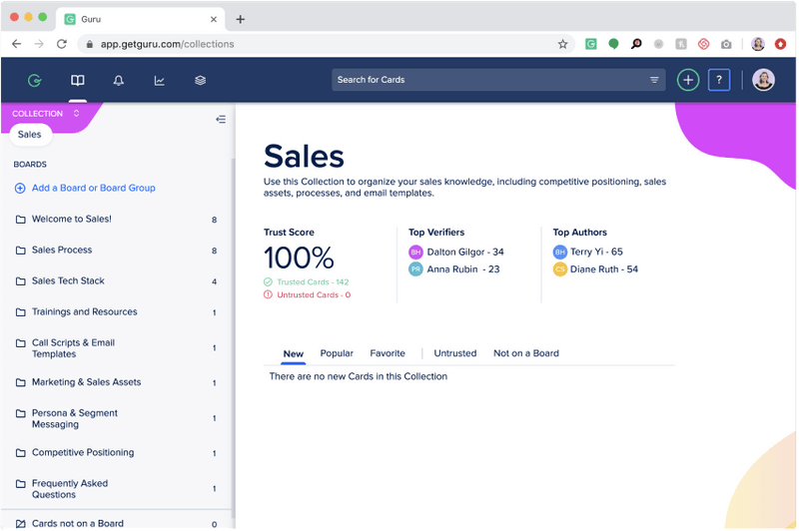Select the Not on a Board tab

(x=526, y=353)
